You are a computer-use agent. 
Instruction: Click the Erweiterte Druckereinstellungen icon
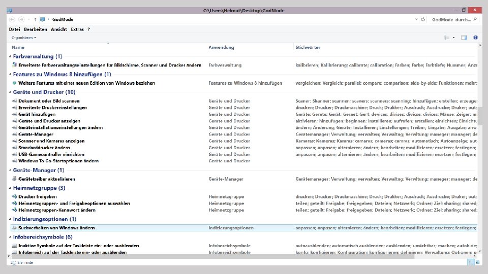coord(14,108)
